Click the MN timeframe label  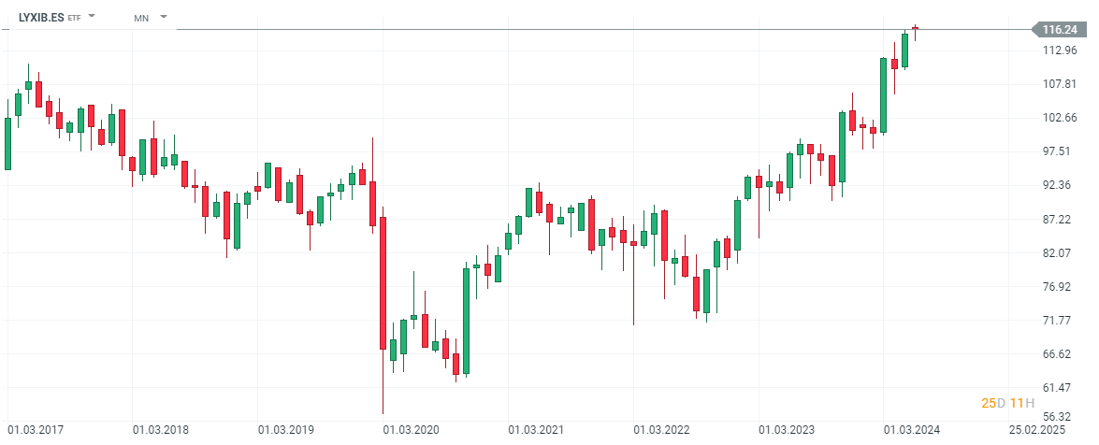pyautogui.click(x=141, y=18)
